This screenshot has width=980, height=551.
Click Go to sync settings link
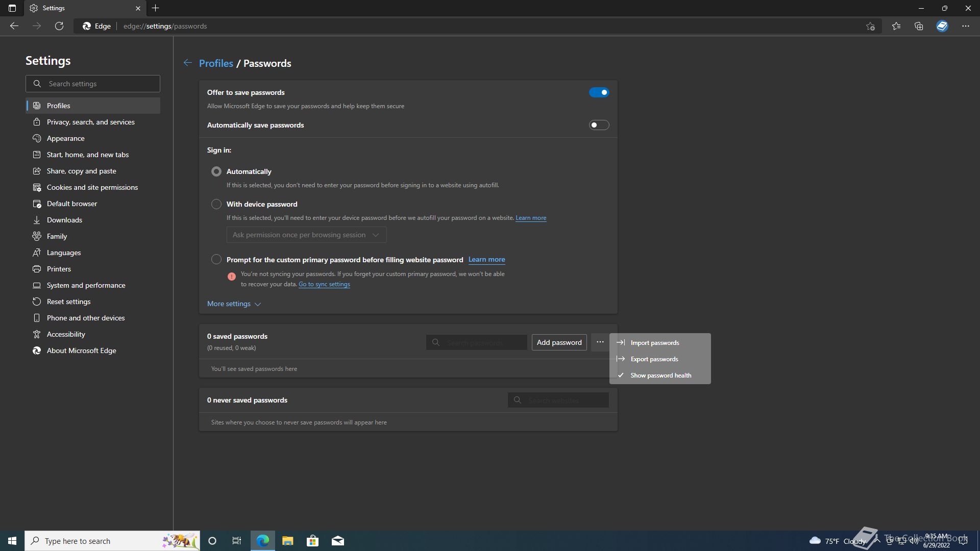[324, 284]
